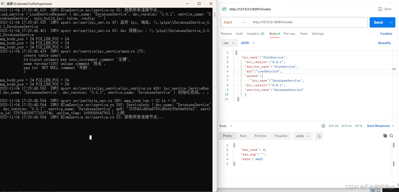Toggle the wrap lines icon in response
The width and height of the screenshot is (399, 192).
319,136
